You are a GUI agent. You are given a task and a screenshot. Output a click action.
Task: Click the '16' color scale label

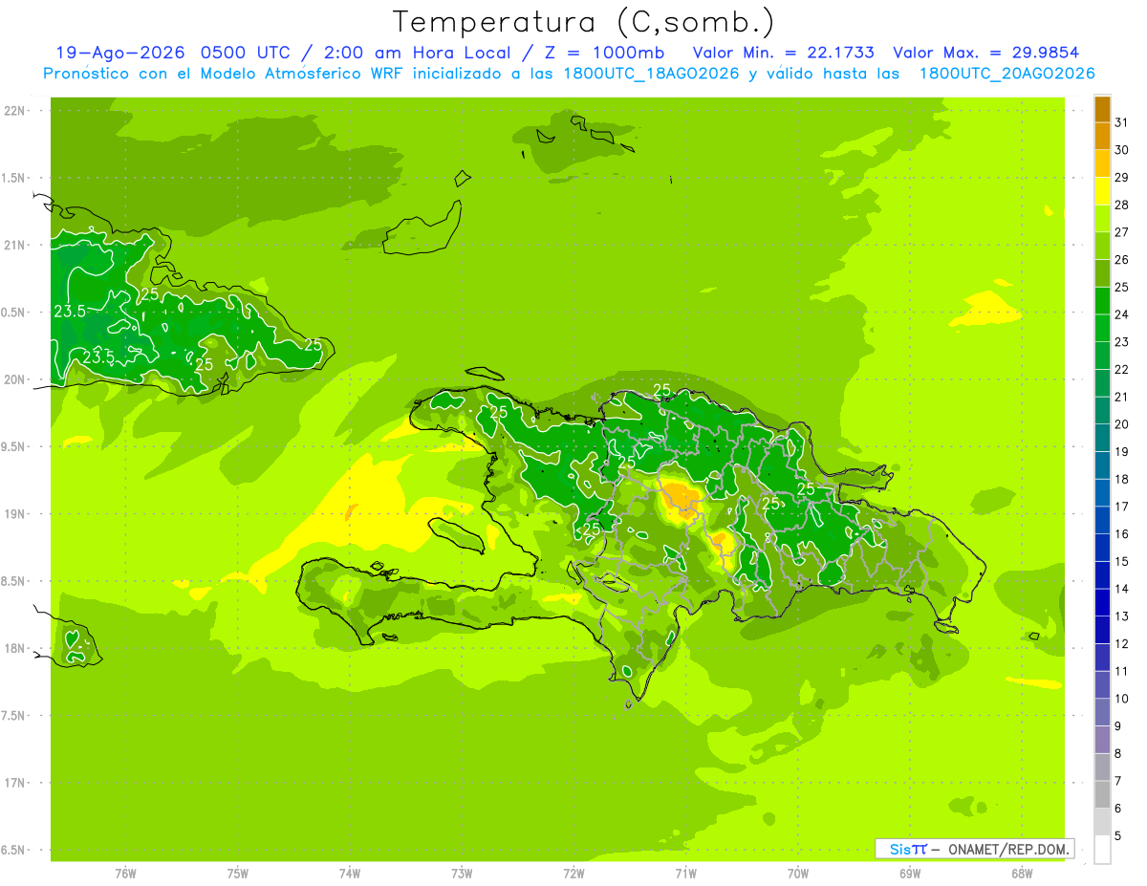1122,533
